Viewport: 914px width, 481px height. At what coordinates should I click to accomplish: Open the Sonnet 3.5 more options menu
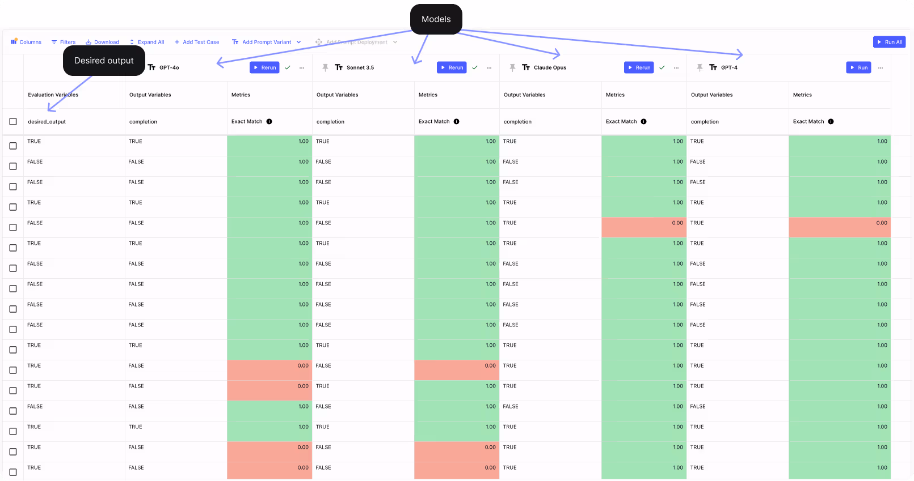click(x=489, y=67)
